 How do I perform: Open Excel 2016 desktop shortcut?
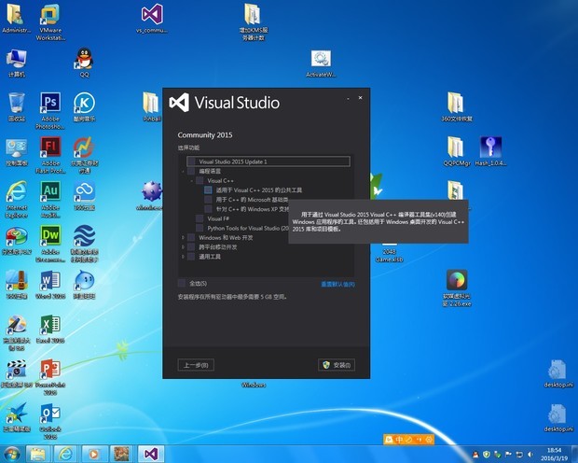pyautogui.click(x=50, y=329)
